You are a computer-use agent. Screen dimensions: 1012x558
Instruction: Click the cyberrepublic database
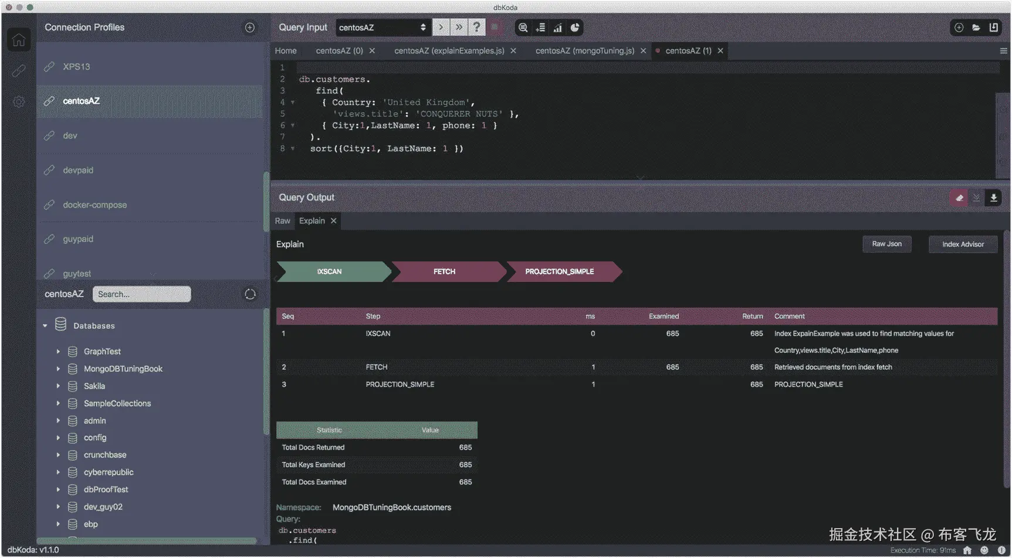(x=108, y=472)
